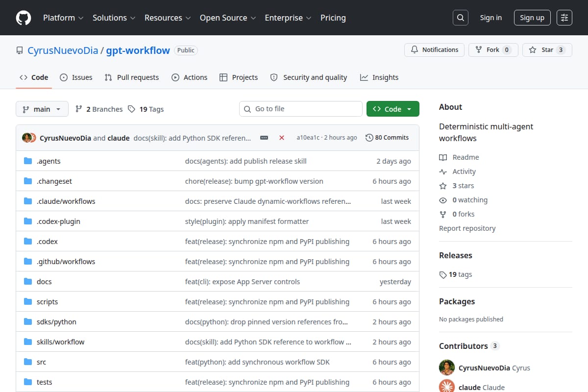Viewport: 588px width, 392px height.
Task: Expand the Platform menu
Action: click(x=63, y=18)
